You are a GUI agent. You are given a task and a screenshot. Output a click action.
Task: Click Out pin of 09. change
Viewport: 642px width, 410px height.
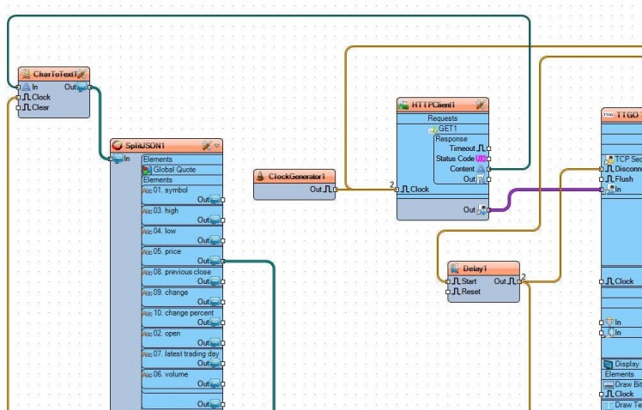(223, 302)
